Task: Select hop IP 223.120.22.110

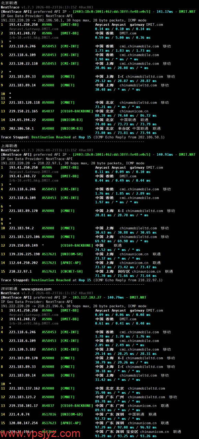Action: pos(23,63)
